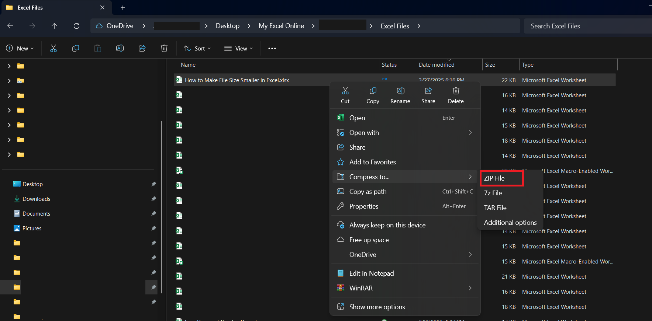
Task: Select Edit in Notepad
Action: (x=405, y=273)
